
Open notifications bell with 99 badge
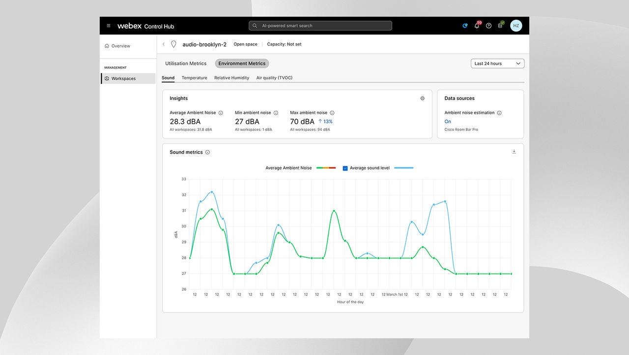click(x=477, y=25)
